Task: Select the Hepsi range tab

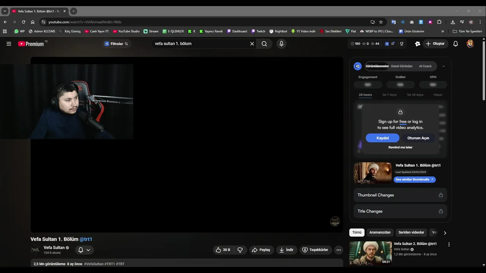Action: (x=438, y=95)
